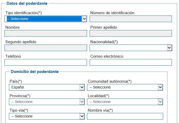Expand the Tipo vía dropdown
The image size is (179, 123).
(47, 116)
